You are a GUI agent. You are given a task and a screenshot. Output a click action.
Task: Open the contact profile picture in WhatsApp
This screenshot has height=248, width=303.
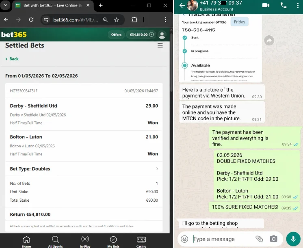coord(193,5)
